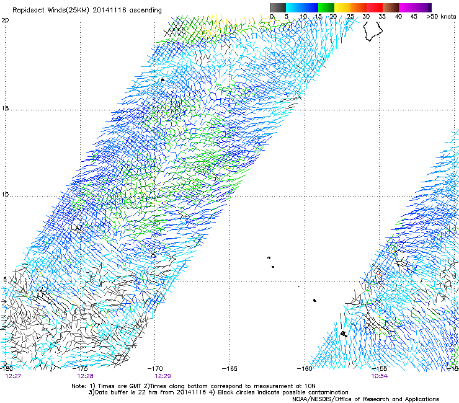The height and width of the screenshot is (403, 459).
Task: Click the '45' knots legend label
Action: point(414,17)
